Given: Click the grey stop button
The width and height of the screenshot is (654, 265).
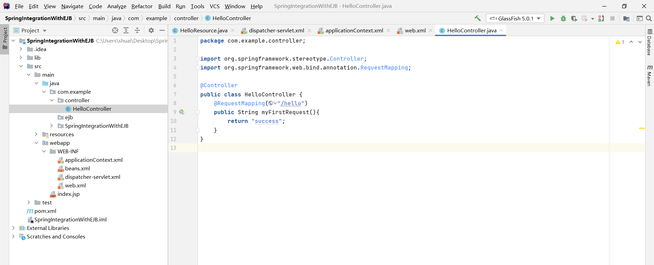Looking at the screenshot, I should point(612,18).
